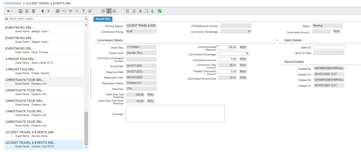Click the editable Commission Percentage field showing 18
The height and width of the screenshot is (152, 361).
(x=234, y=53)
